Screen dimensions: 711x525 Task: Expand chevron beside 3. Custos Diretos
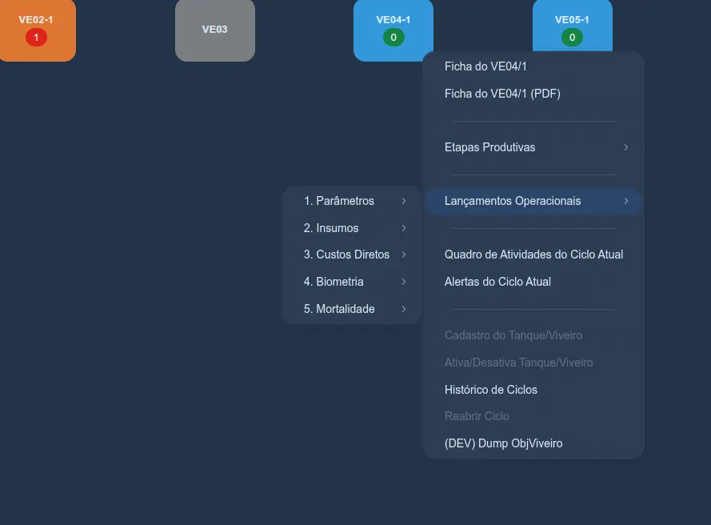pyautogui.click(x=404, y=254)
